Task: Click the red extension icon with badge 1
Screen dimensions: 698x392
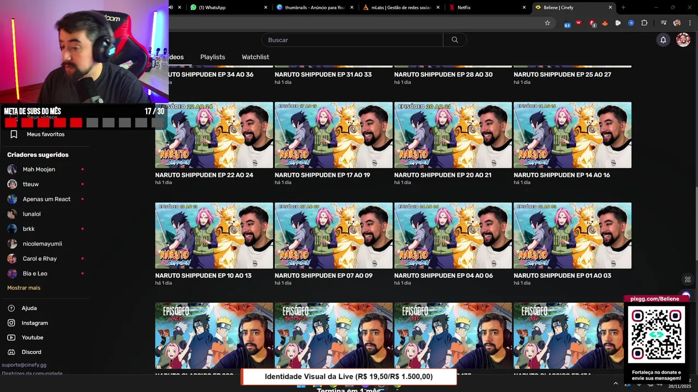Action: pyautogui.click(x=592, y=23)
